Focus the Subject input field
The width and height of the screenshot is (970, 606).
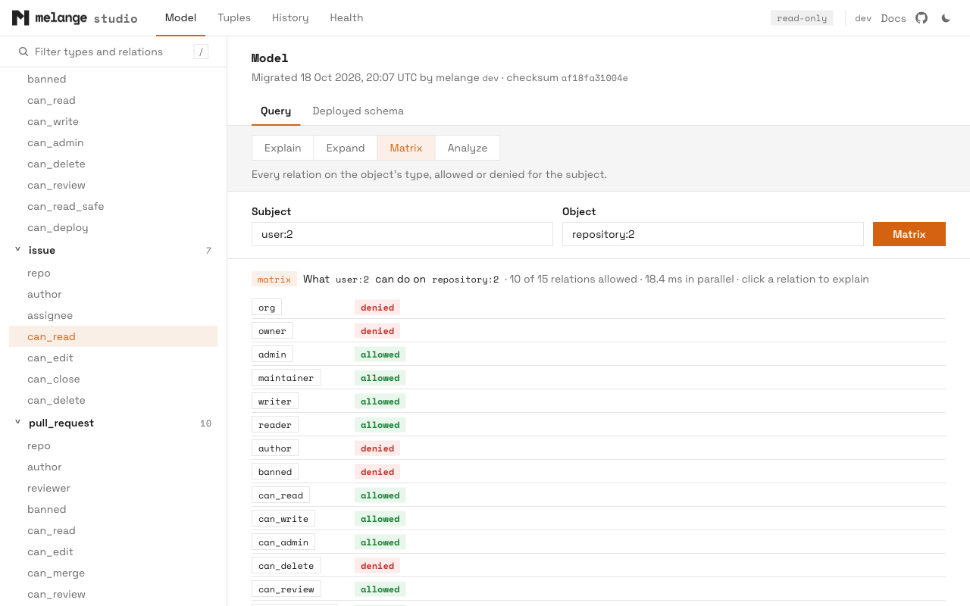(x=402, y=234)
